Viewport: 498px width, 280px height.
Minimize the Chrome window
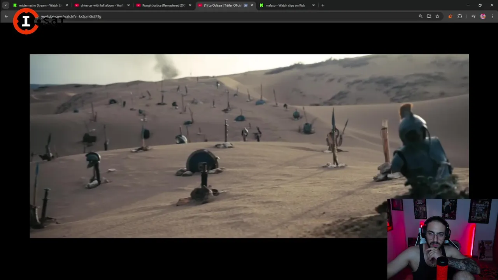468,5
